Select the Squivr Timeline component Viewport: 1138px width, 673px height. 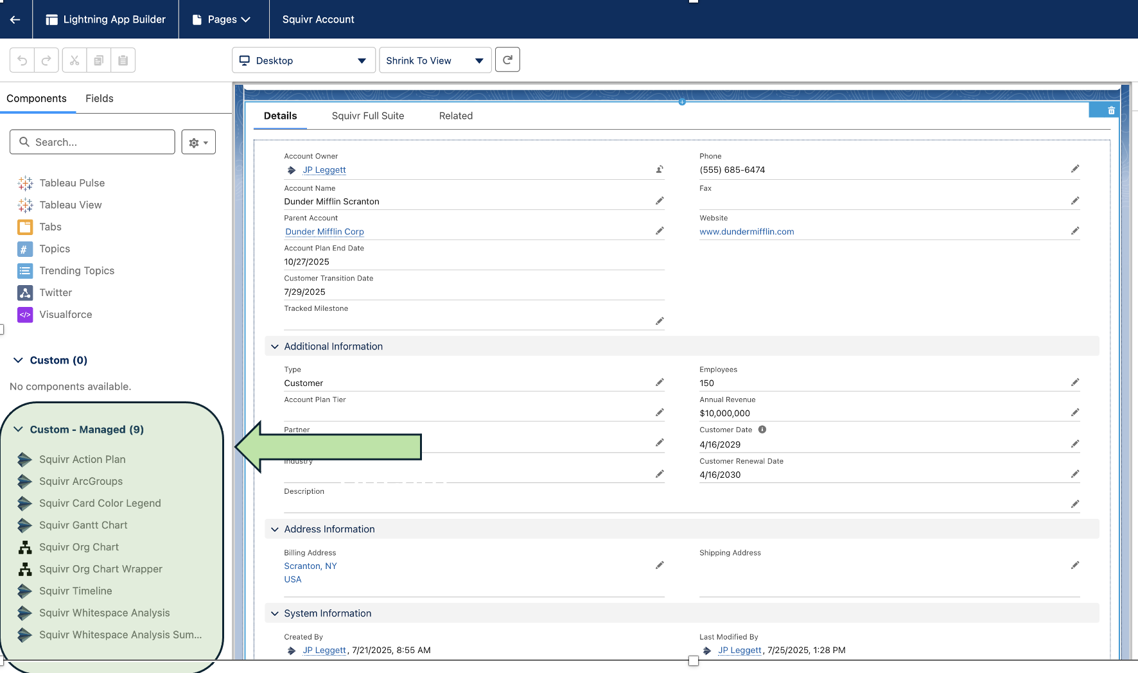click(76, 590)
